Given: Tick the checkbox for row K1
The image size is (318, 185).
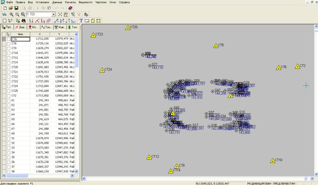Looking at the screenshot, I should tap(8, 100).
